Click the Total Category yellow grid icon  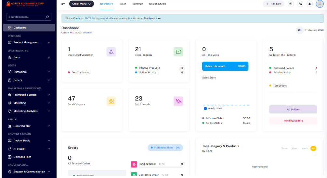point(111,101)
